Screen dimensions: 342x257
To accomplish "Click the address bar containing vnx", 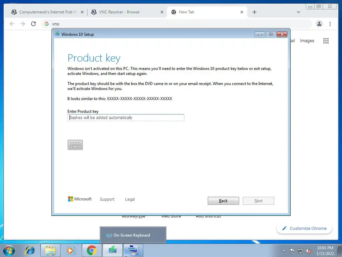I will click(x=176, y=24).
